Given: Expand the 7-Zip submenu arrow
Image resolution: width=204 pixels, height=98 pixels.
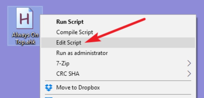Looking at the screenshot, I should (189, 63).
